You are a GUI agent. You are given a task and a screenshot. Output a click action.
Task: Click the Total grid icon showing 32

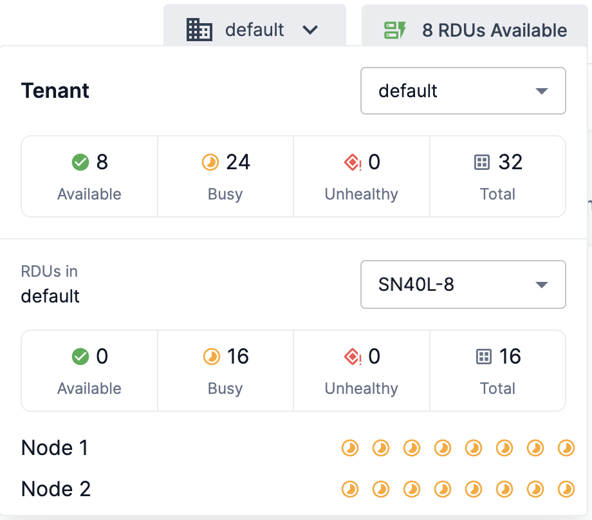(x=483, y=162)
